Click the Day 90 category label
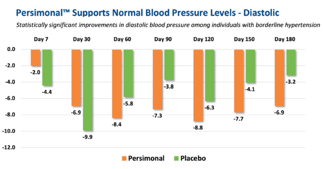The height and width of the screenshot is (169, 323). pyautogui.click(x=163, y=39)
